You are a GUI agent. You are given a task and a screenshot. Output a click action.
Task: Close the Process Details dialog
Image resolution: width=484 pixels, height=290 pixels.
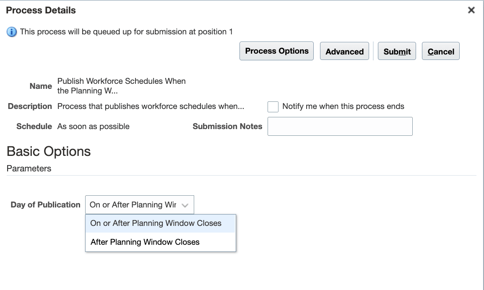471,10
